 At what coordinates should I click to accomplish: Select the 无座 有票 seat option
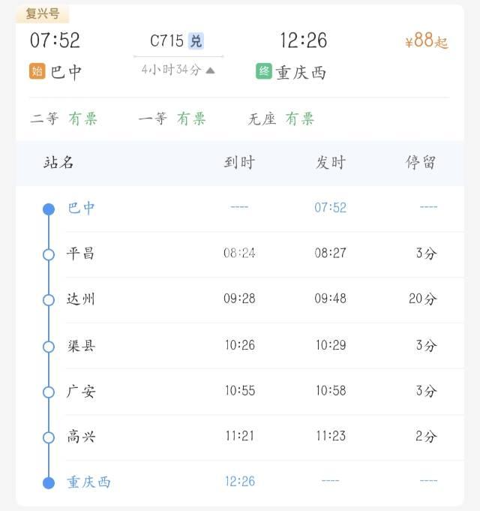tap(281, 119)
